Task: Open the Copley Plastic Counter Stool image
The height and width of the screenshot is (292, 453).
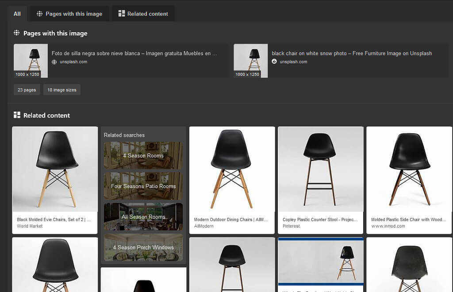Action: (x=320, y=169)
